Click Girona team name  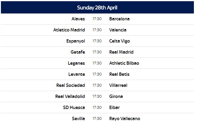[116, 96]
